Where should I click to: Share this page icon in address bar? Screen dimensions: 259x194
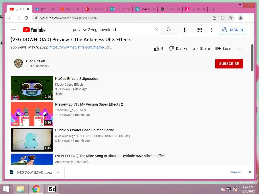(x=223, y=18)
